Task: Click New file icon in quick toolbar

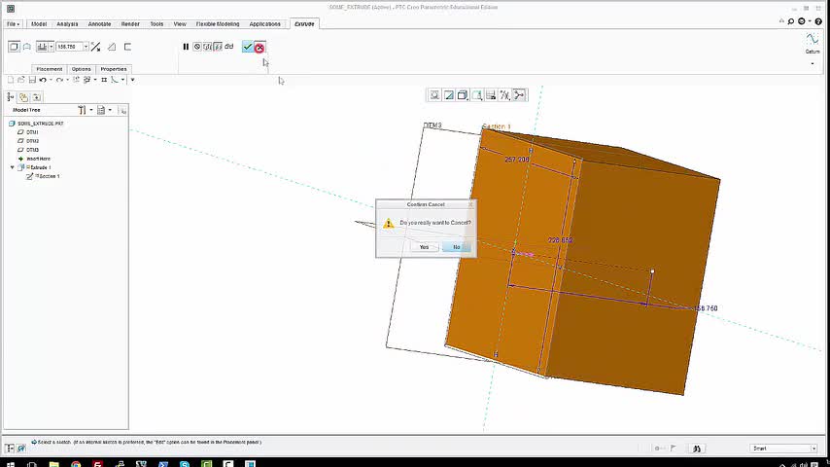Action: pyautogui.click(x=10, y=80)
